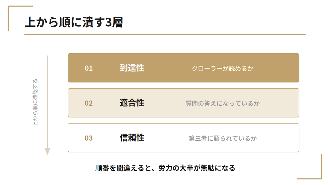Click the vertical arrow line shaft

[47, 102]
